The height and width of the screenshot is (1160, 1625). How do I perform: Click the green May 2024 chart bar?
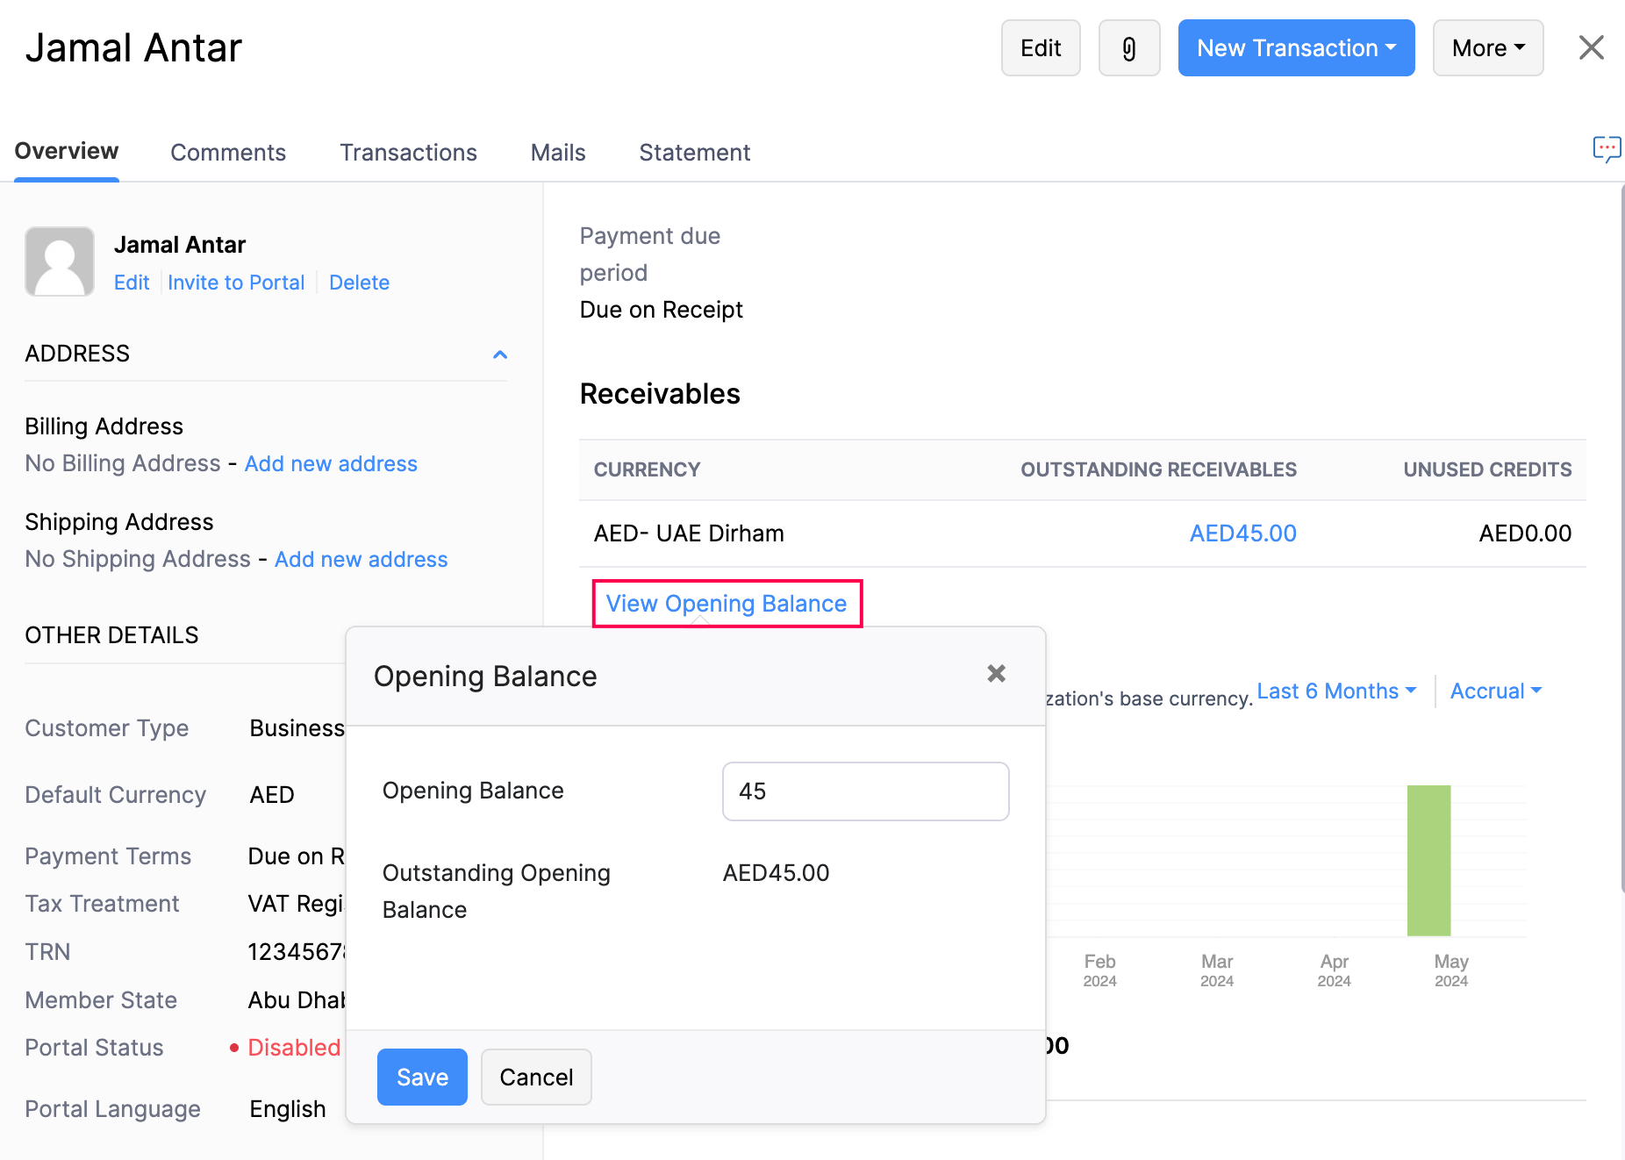[x=1428, y=860]
